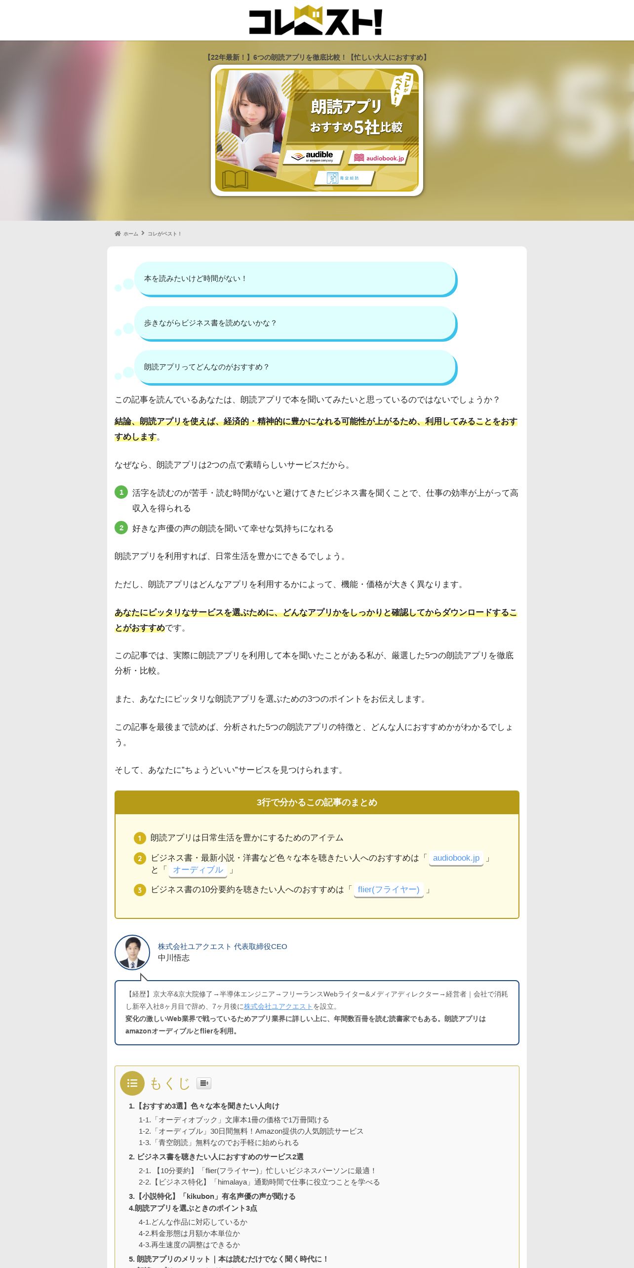Click the home icon in breadcrumb
This screenshot has width=634, height=1268.
118,234
